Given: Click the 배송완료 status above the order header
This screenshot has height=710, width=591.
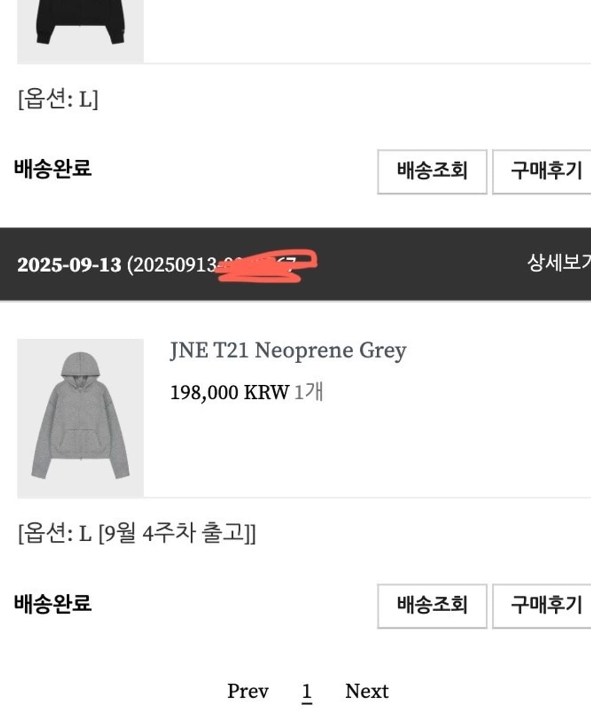Looking at the screenshot, I should 53,169.
